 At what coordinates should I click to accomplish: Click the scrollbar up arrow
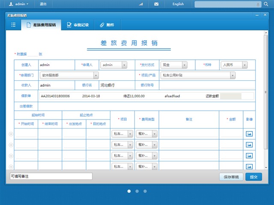pos(266,32)
